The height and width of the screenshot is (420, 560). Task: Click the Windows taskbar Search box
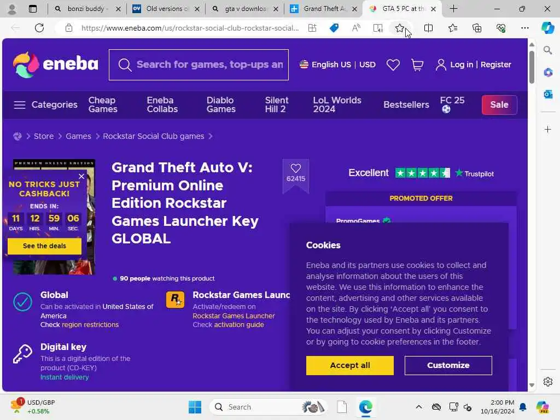[269, 407]
